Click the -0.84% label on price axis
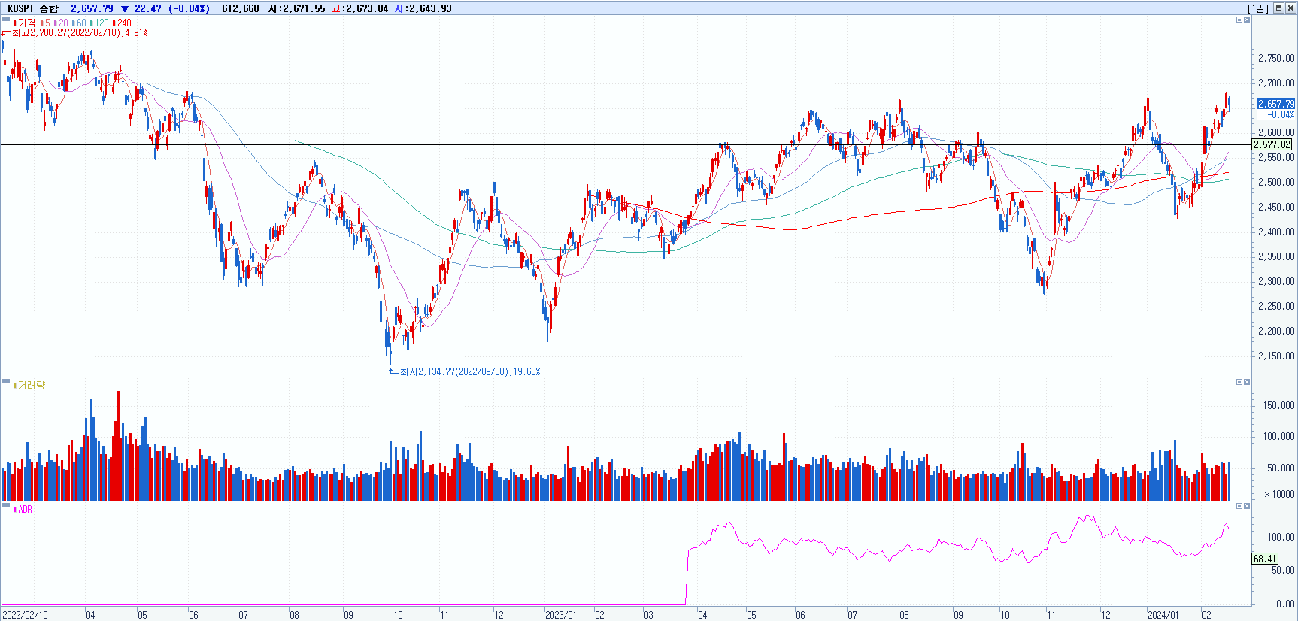Image resolution: width=1298 pixels, height=621 pixels. 1281,114
